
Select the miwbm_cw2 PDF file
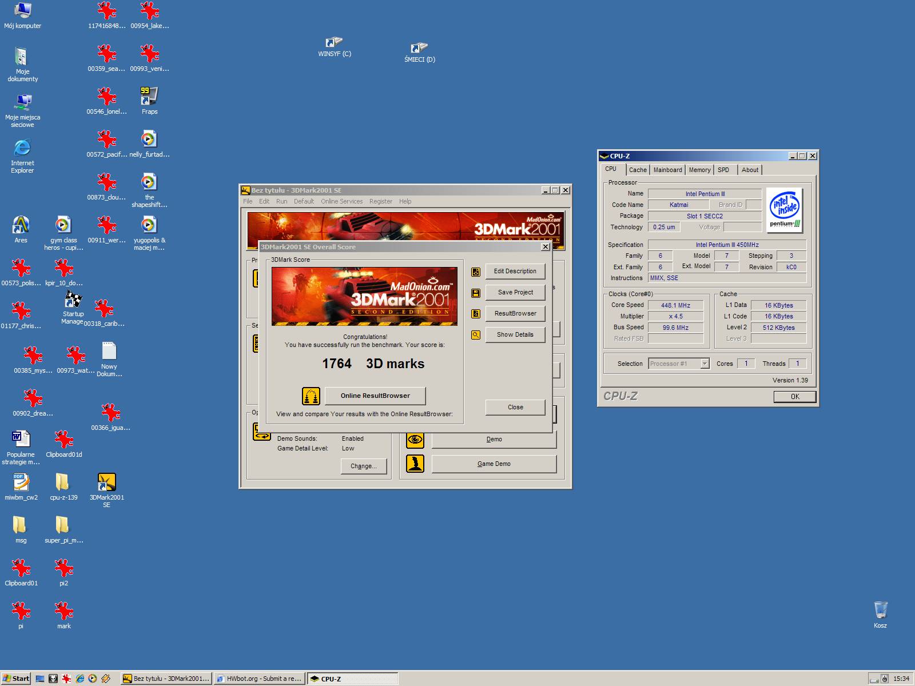point(21,486)
